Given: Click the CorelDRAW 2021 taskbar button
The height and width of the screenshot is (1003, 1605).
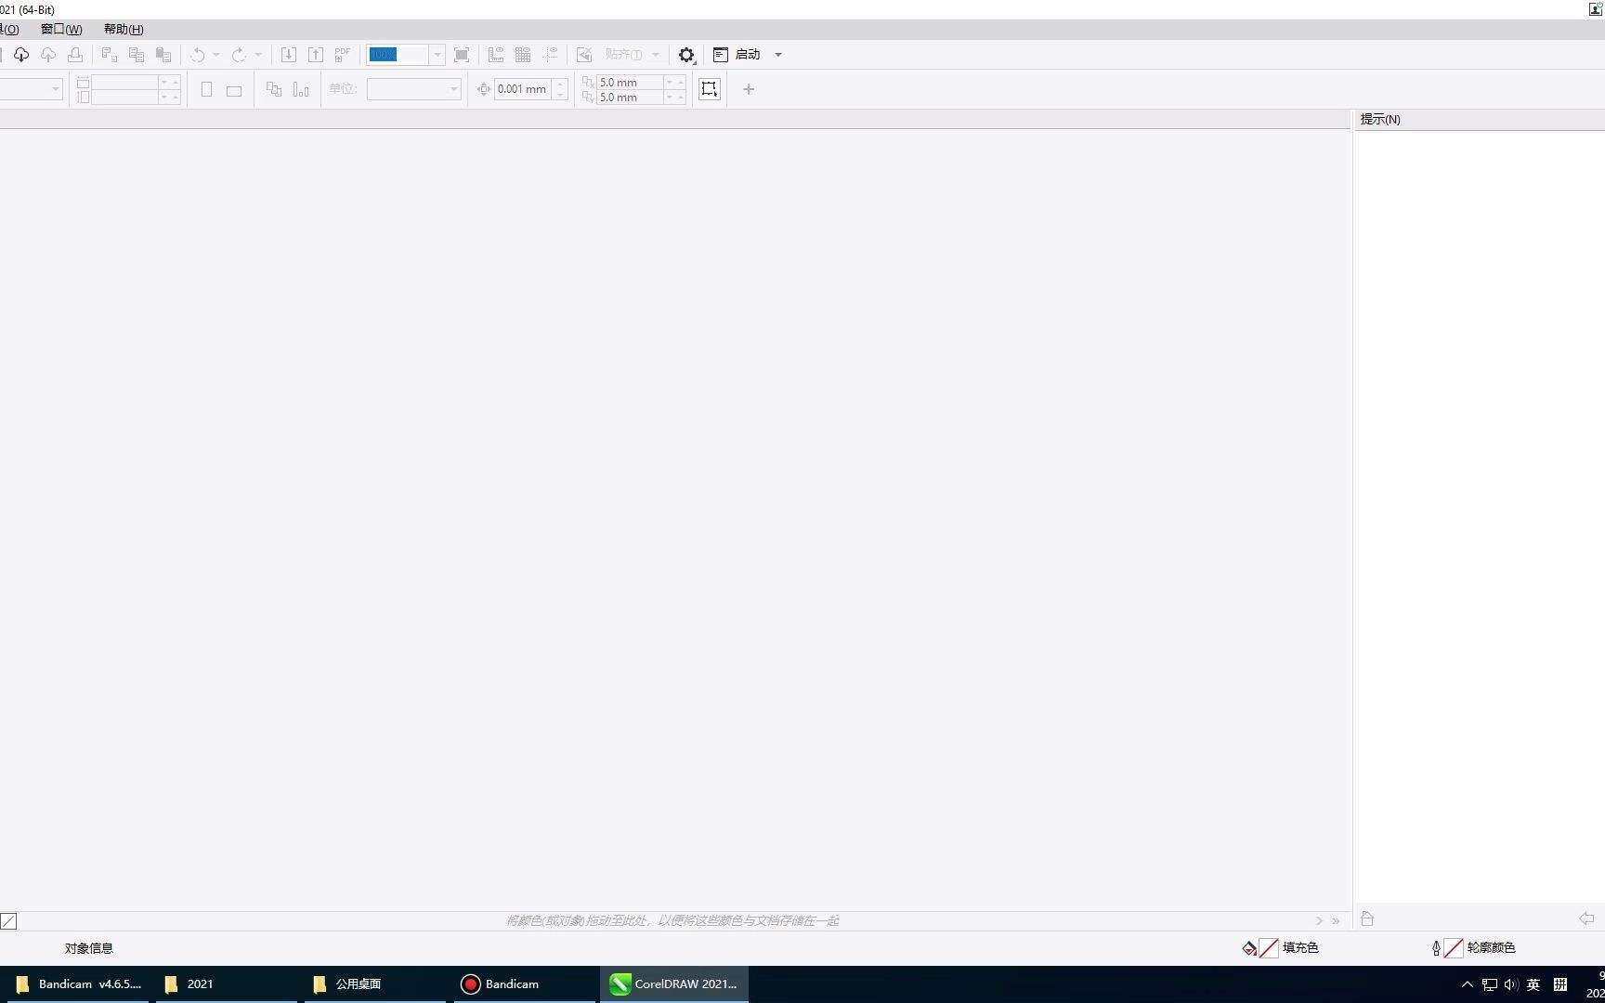Looking at the screenshot, I should (674, 984).
